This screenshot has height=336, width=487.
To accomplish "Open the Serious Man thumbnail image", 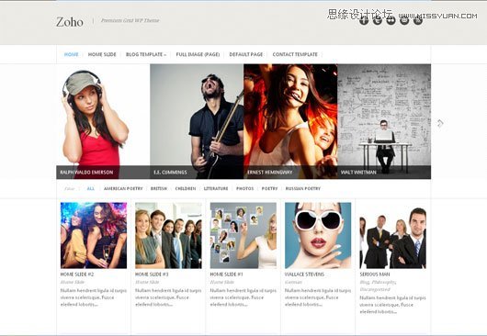I will click(x=393, y=236).
